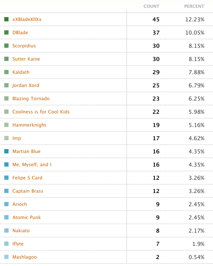Viewport: 213px width, 266px height.
Task: Select Coolness is for Cool Kids
Action: click(x=41, y=112)
